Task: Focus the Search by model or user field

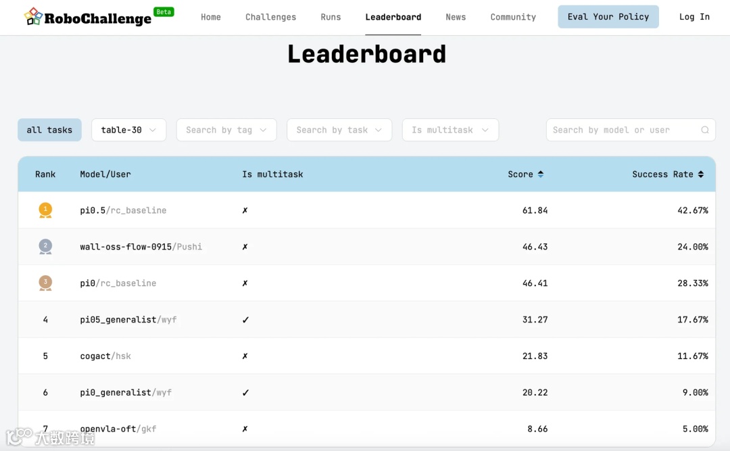Action: [x=631, y=130]
